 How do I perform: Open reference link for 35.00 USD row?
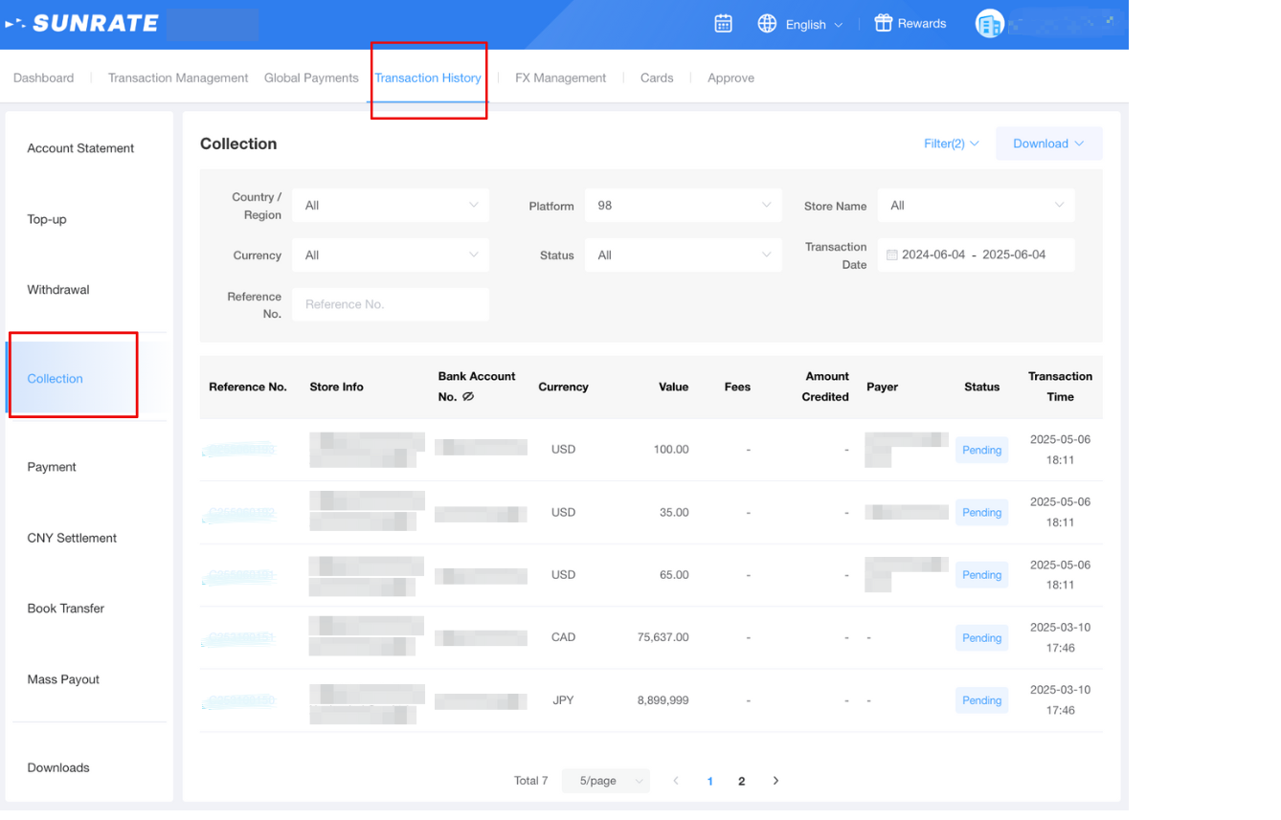(238, 514)
